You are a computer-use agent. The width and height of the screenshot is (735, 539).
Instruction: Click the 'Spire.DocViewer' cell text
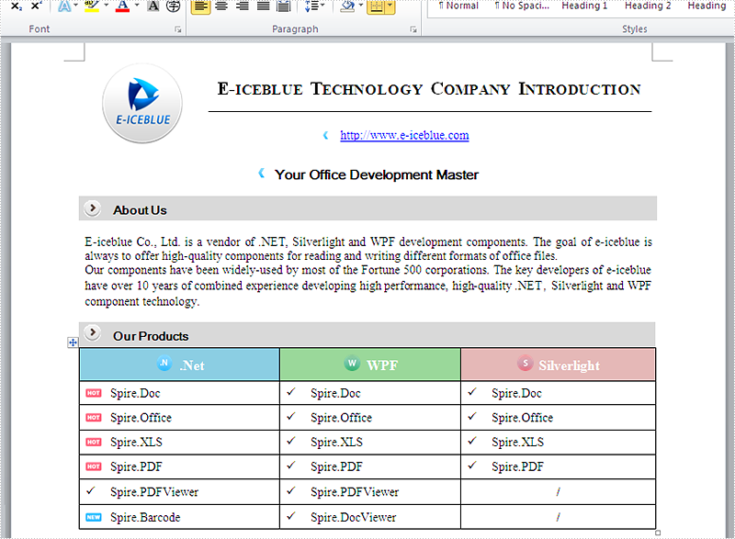tap(354, 518)
